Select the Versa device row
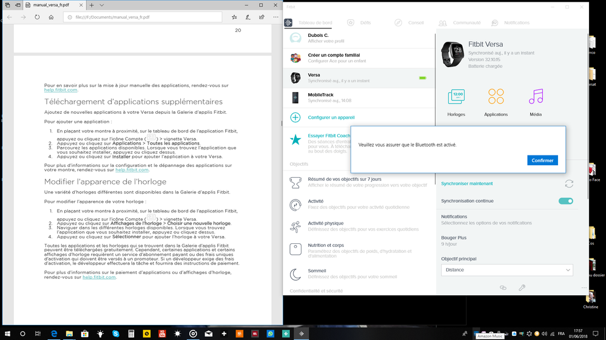This screenshot has height=340, width=606. (359, 78)
